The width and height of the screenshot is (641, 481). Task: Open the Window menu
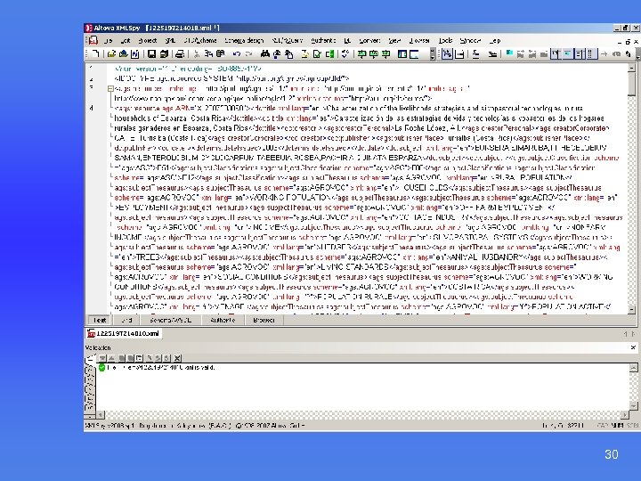pos(470,40)
